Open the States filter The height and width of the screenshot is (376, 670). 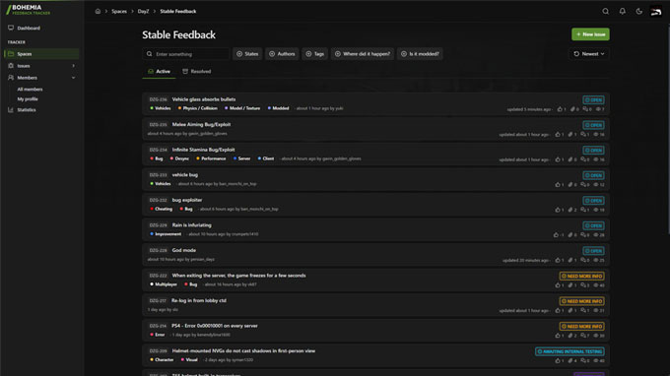247,54
